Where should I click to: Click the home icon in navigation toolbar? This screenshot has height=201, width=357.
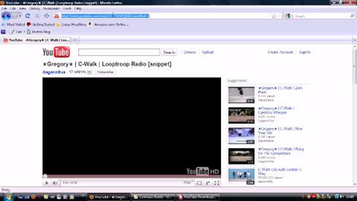47,16
